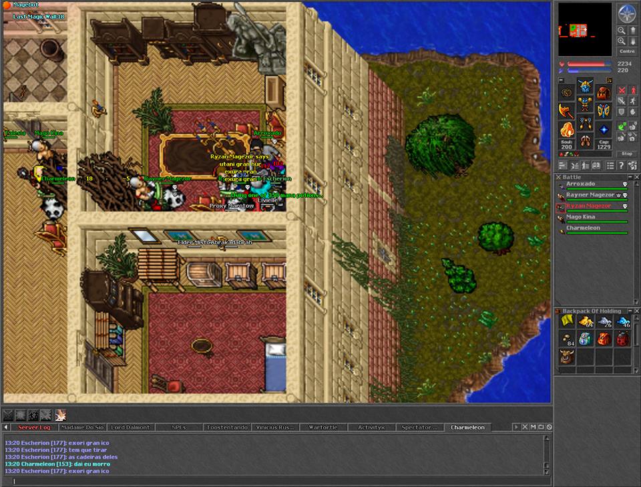Viewport: 641px width, 487px height.
Task: Click the legs equipment slot
Action: coord(585,123)
